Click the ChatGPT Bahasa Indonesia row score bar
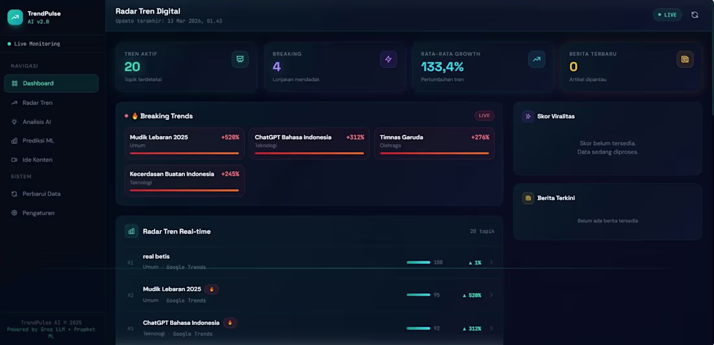714x345 pixels. click(419, 328)
